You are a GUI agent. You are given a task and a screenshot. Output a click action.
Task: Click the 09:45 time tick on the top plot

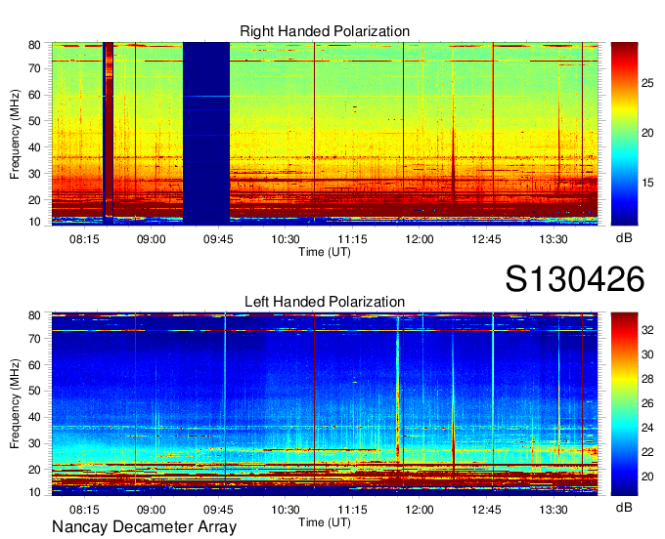click(218, 239)
